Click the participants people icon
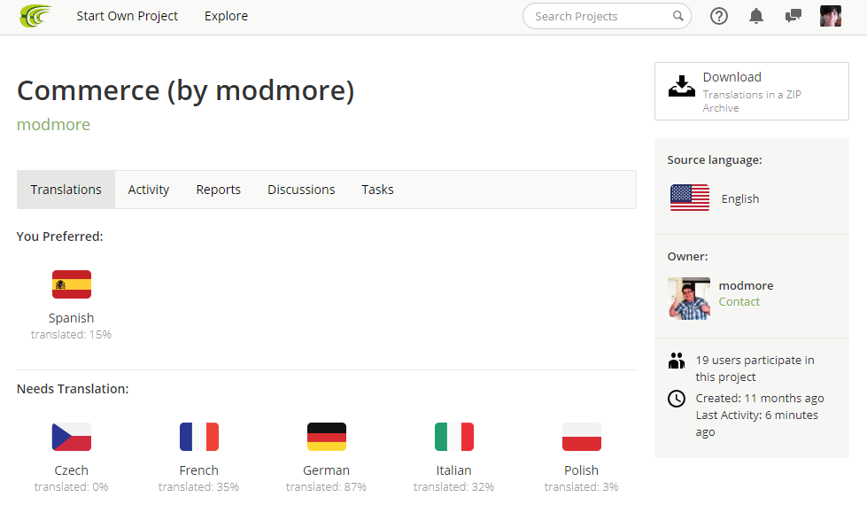 coord(677,361)
